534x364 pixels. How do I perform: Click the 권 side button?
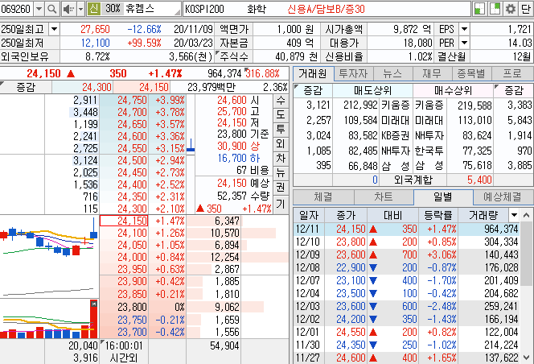pyautogui.click(x=281, y=188)
